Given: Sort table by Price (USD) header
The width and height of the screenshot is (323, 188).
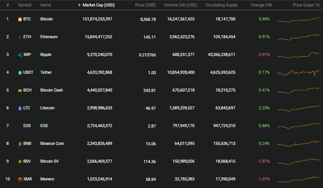Looking at the screenshot, I should point(145,5).
